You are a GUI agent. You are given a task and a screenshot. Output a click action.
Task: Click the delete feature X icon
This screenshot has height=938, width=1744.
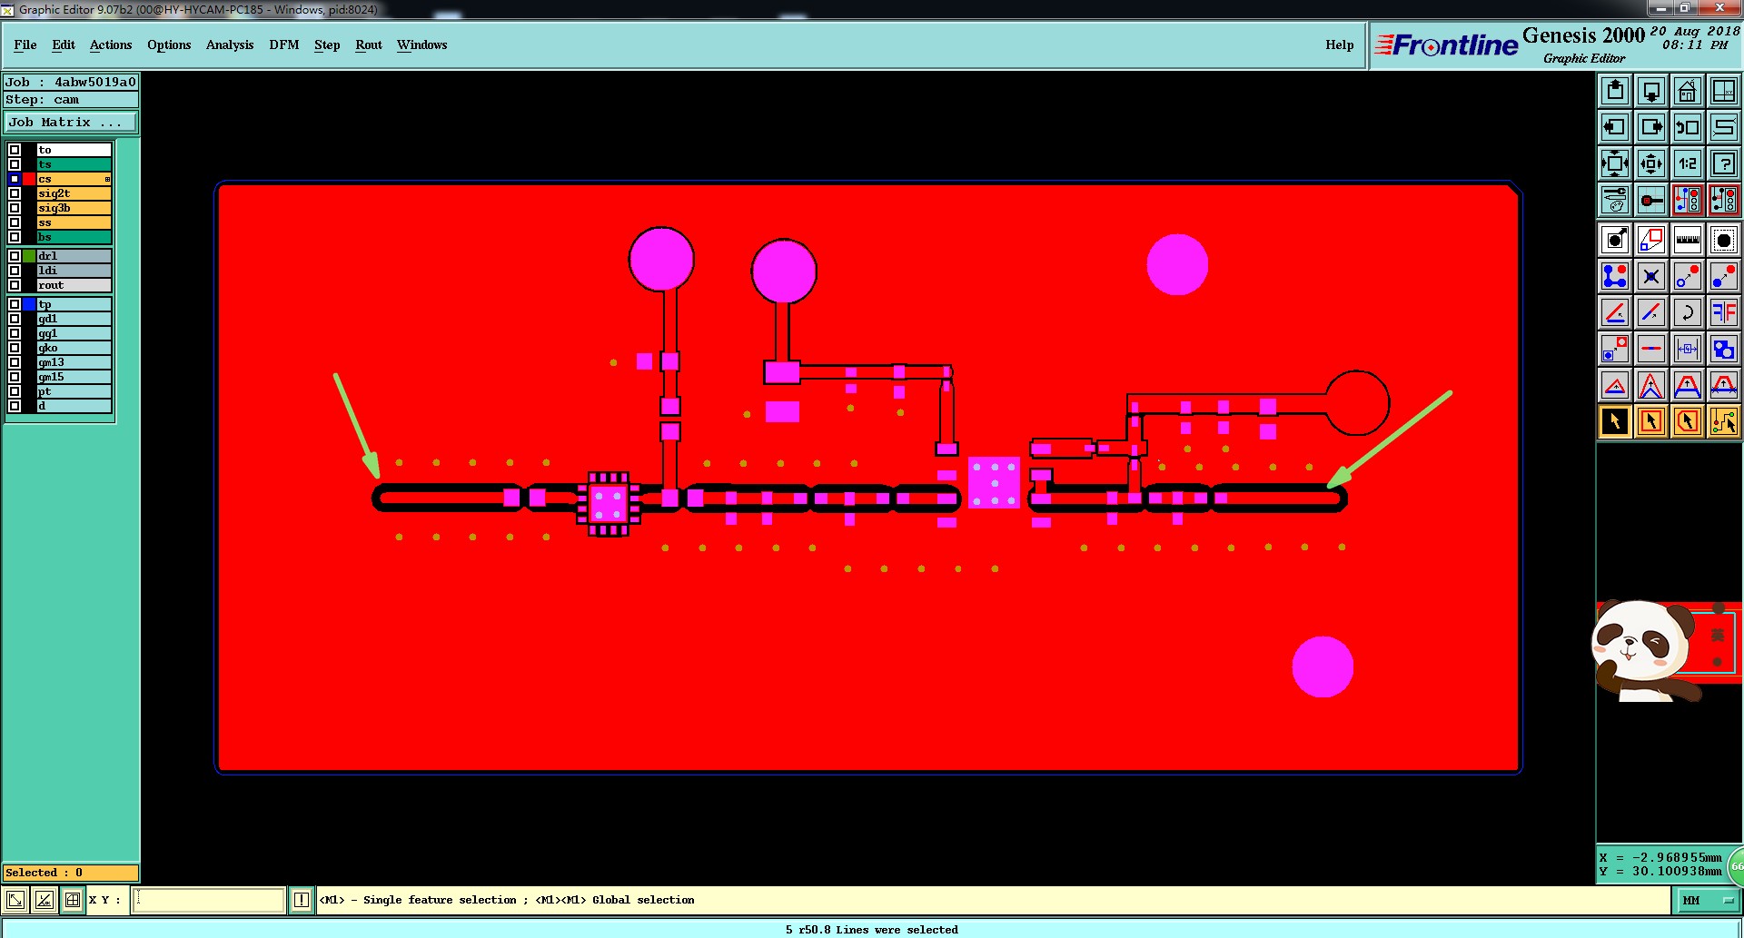click(x=1651, y=276)
